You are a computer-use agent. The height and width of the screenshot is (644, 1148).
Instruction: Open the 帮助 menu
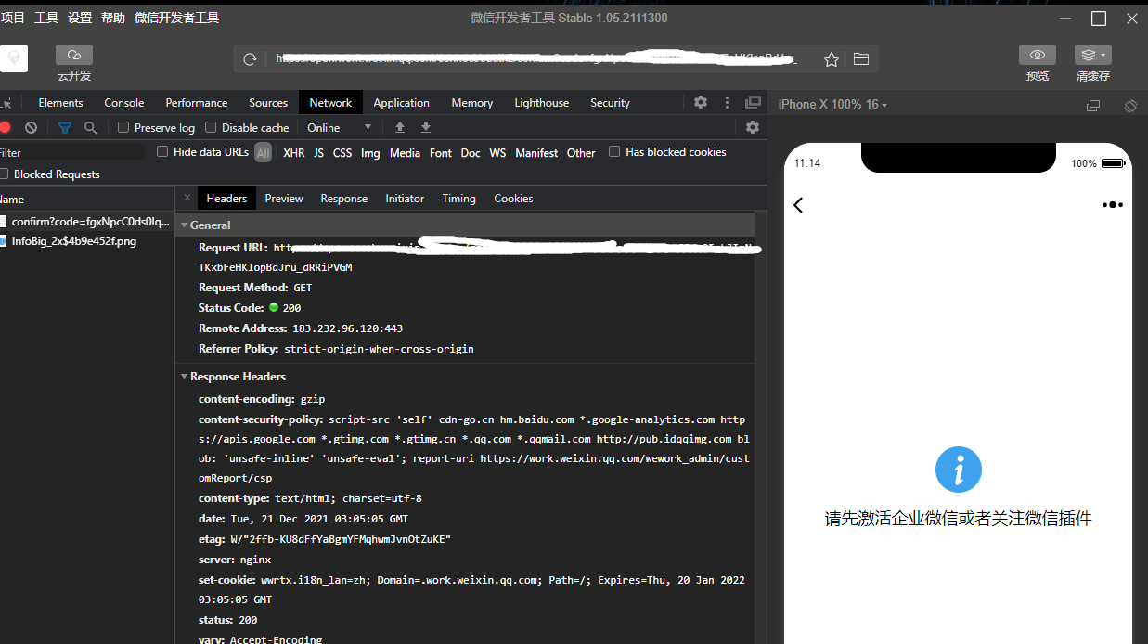click(x=113, y=18)
